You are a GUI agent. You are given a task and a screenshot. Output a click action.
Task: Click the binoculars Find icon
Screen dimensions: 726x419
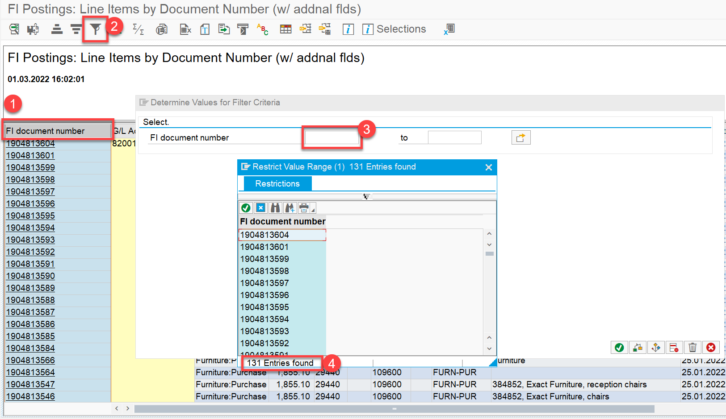(x=275, y=207)
